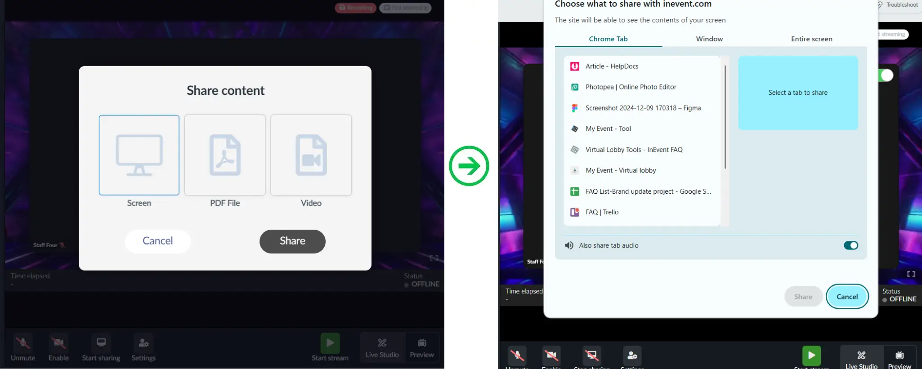This screenshot has height=369, width=922.
Task: Click the disabled Share button in Chrome dialog
Action: coord(803,297)
